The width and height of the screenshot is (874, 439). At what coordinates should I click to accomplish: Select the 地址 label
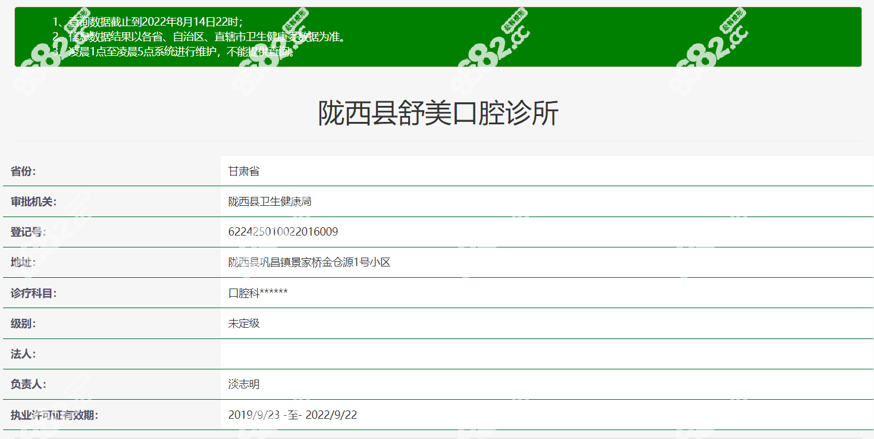pos(23,262)
